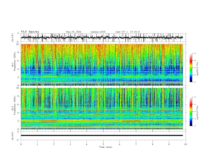Click time axis tick label '9'
This screenshot has height=162, width=209.
click(169, 144)
